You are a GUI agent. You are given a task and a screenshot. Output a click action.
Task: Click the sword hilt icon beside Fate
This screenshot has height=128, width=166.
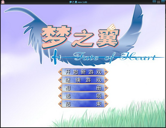(55, 57)
